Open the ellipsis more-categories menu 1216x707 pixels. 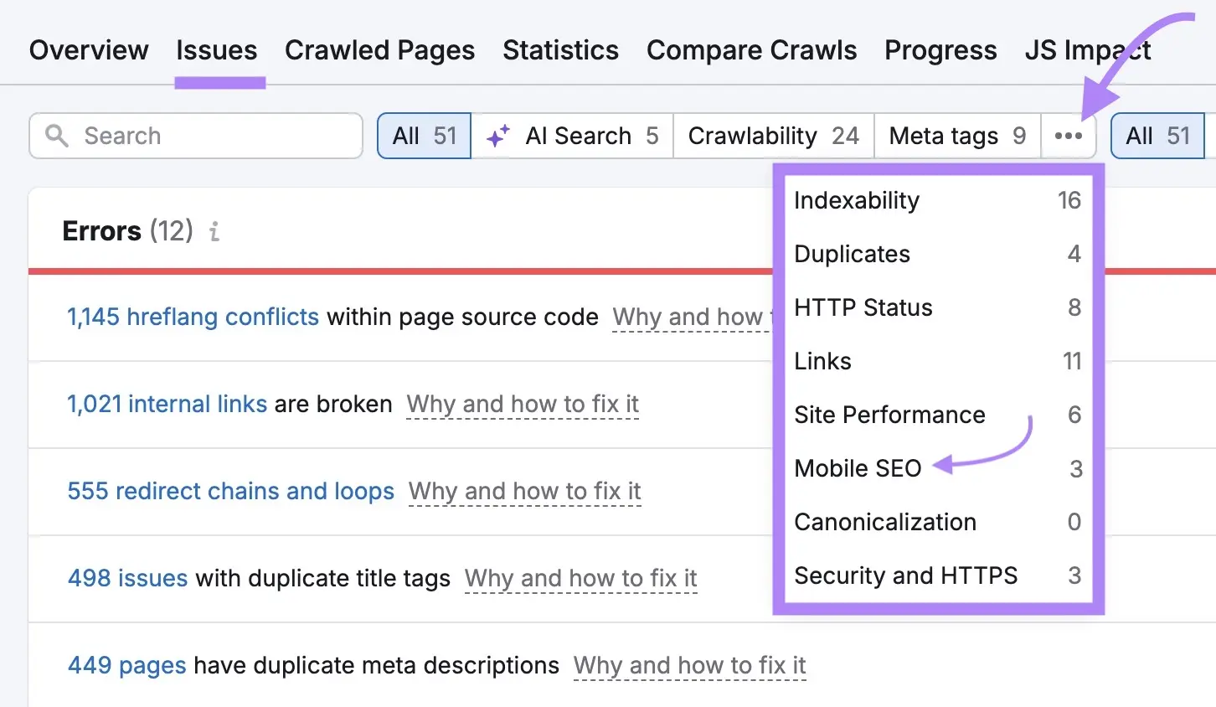[1069, 135]
